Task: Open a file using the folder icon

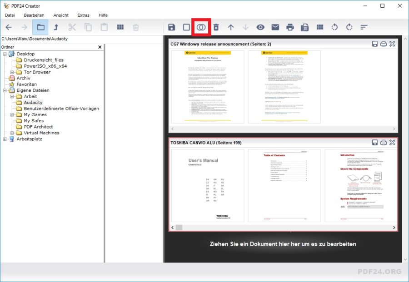Action: [40, 27]
